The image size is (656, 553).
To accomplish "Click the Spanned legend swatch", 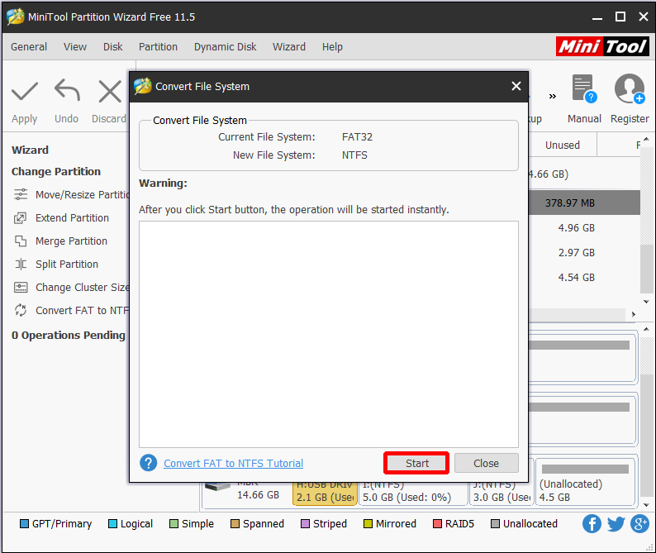I will (235, 524).
